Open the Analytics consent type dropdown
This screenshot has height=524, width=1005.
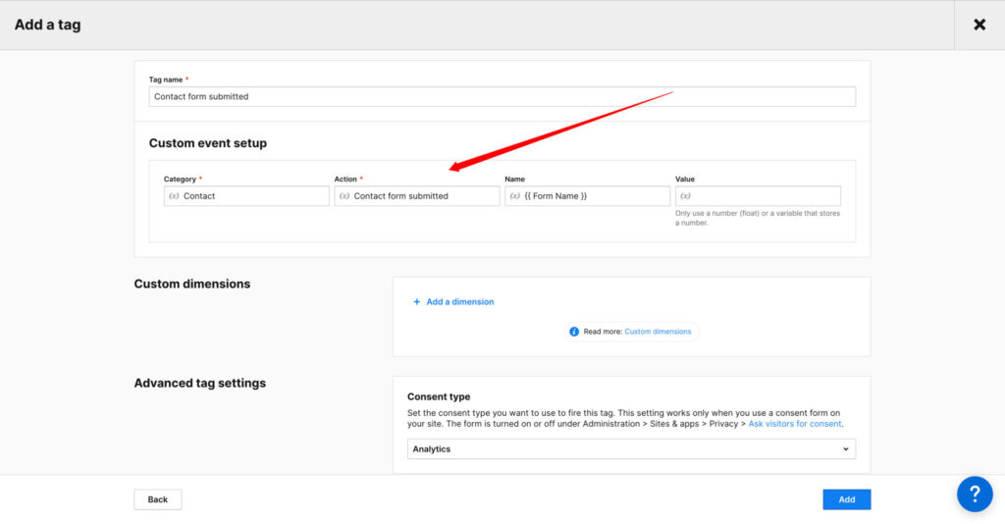click(x=630, y=449)
